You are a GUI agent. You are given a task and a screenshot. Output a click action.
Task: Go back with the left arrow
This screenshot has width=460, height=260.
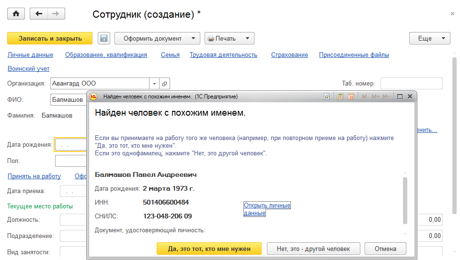click(x=39, y=14)
